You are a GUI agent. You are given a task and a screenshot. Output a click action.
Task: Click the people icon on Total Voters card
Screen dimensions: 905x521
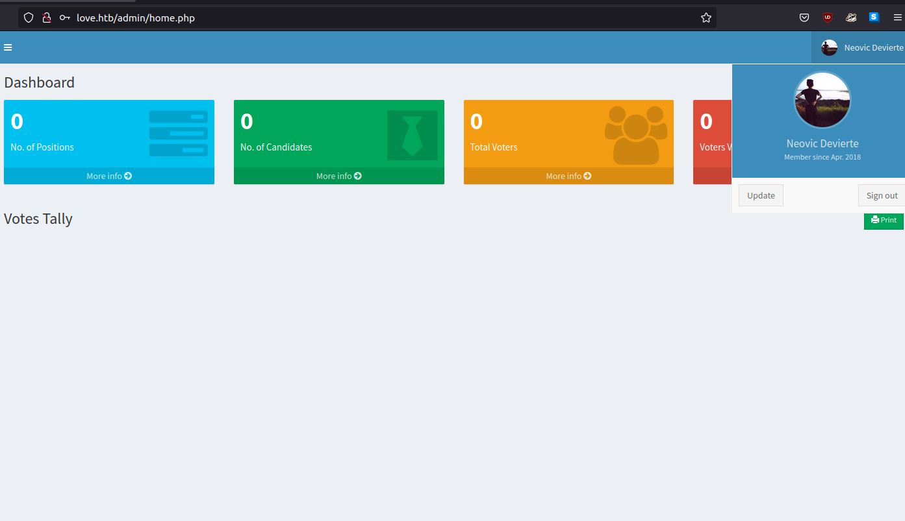(636, 135)
